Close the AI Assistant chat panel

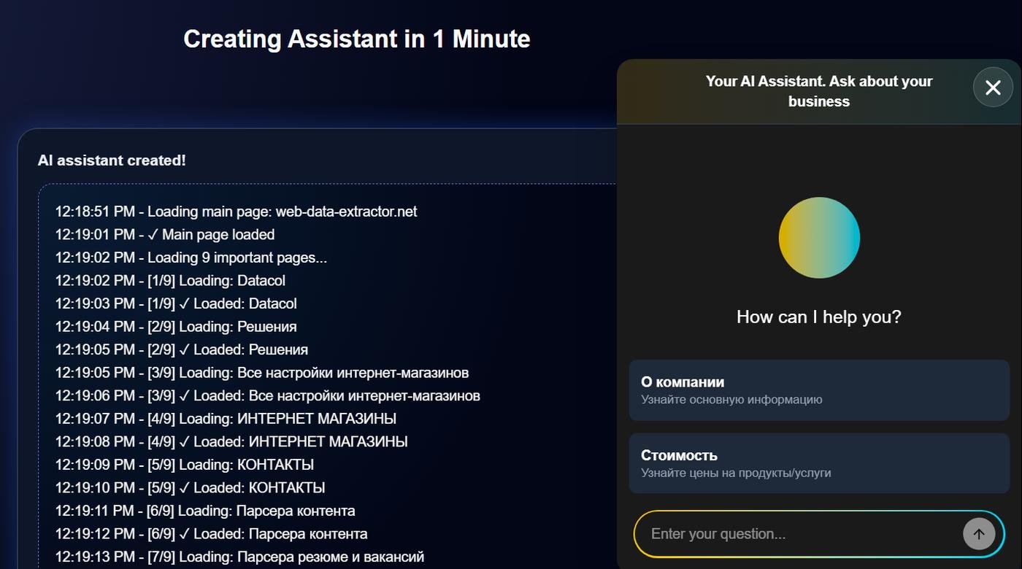click(992, 88)
